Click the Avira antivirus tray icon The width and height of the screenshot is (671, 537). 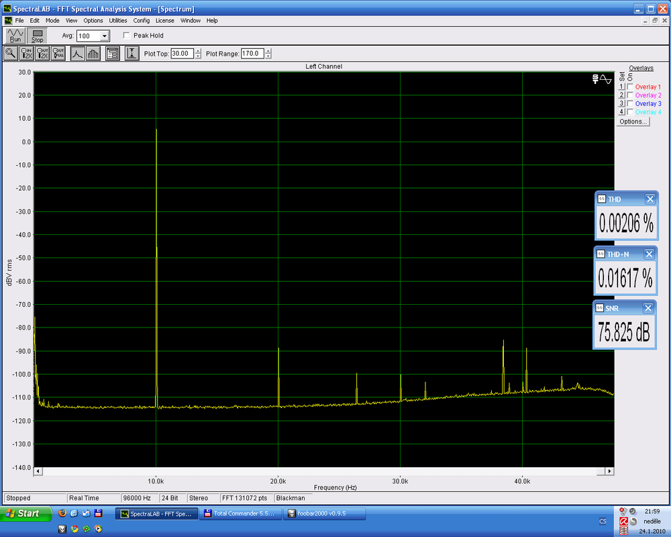click(624, 521)
